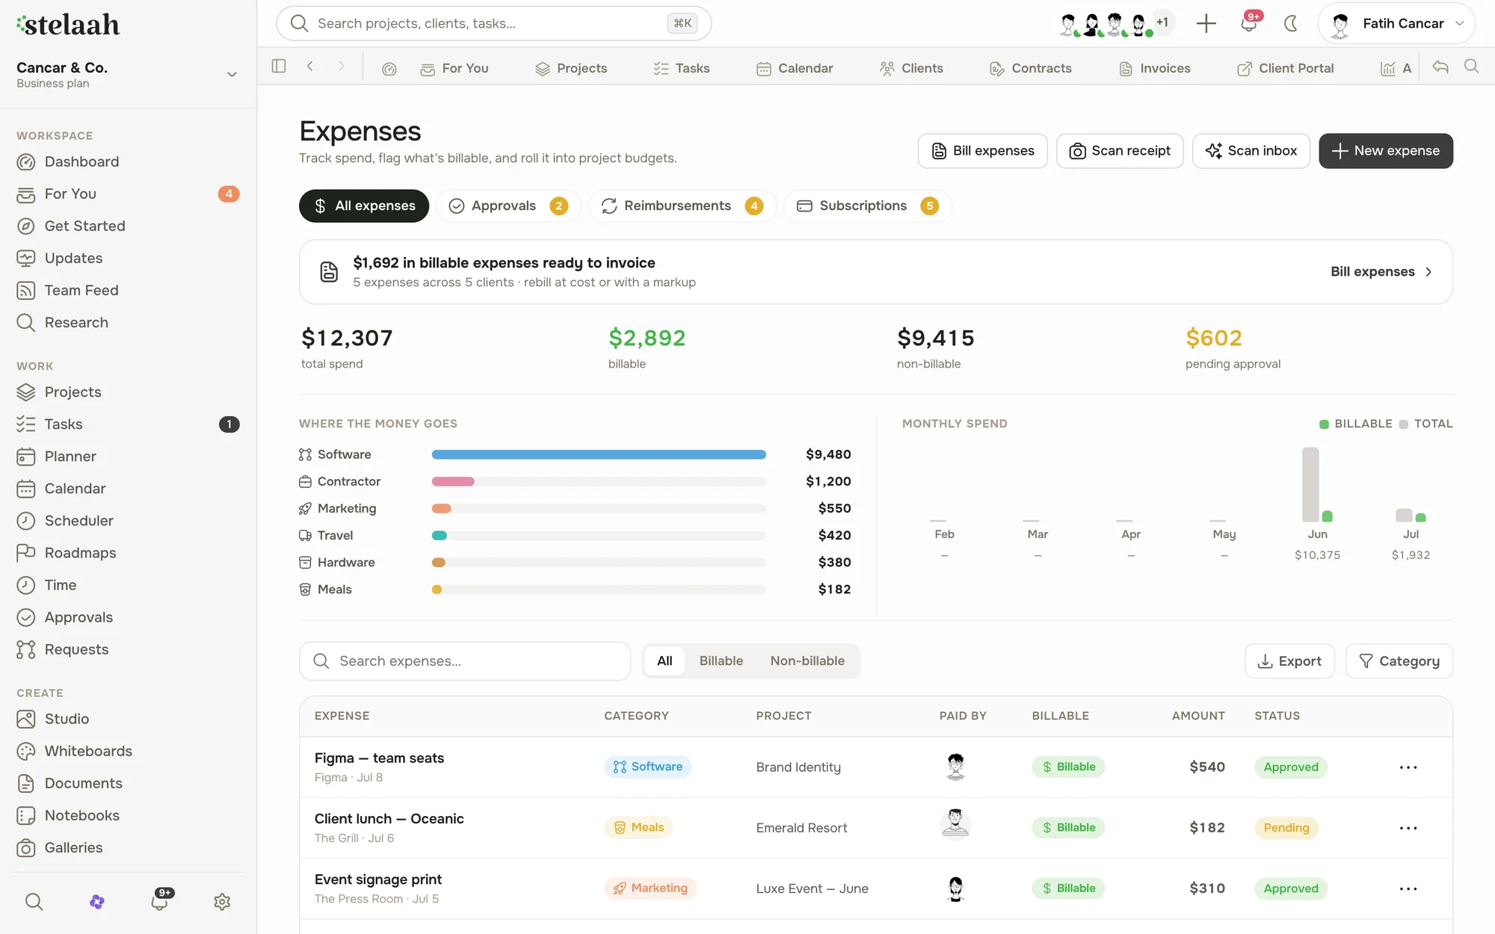This screenshot has width=1495, height=934.
Task: Click the Software spend progress bar
Action: coord(599,455)
